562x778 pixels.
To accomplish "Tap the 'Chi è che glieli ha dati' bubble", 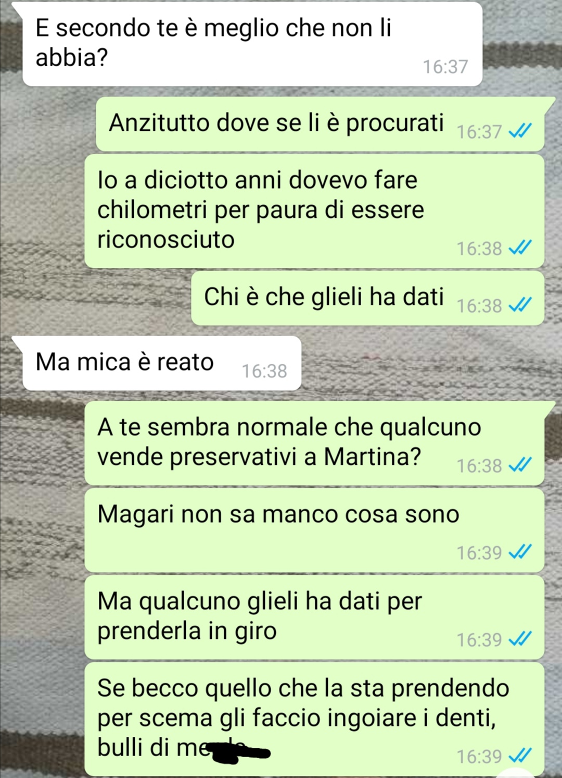I will pos(367,298).
